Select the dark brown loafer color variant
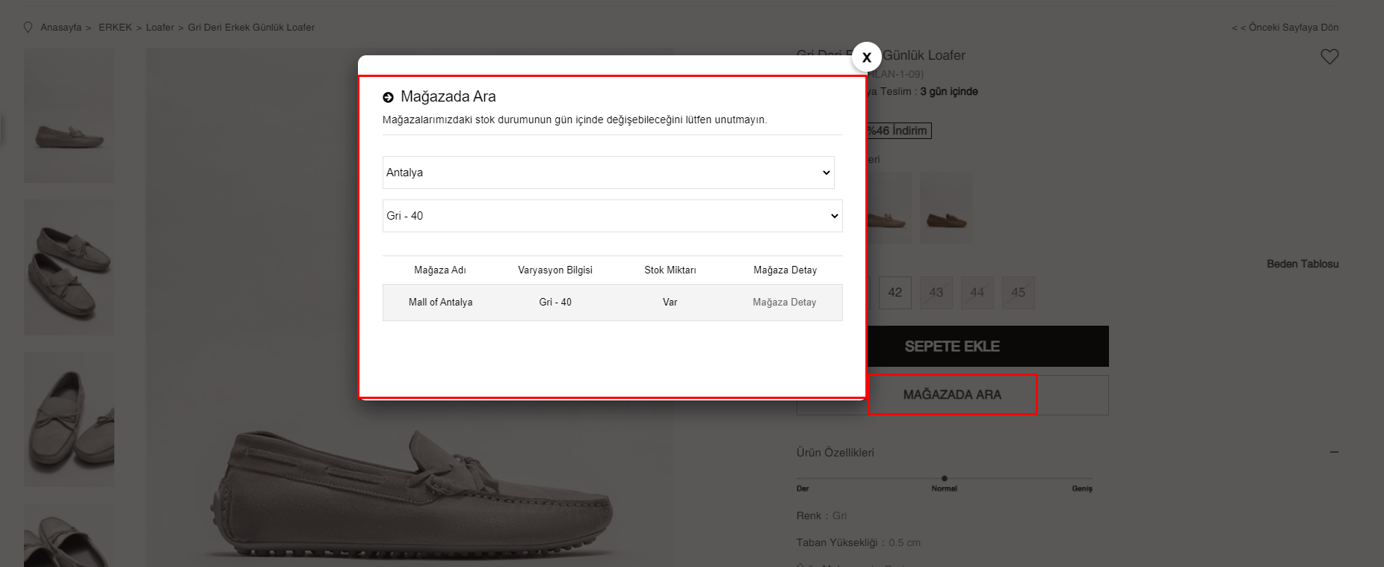 pyautogui.click(x=946, y=208)
